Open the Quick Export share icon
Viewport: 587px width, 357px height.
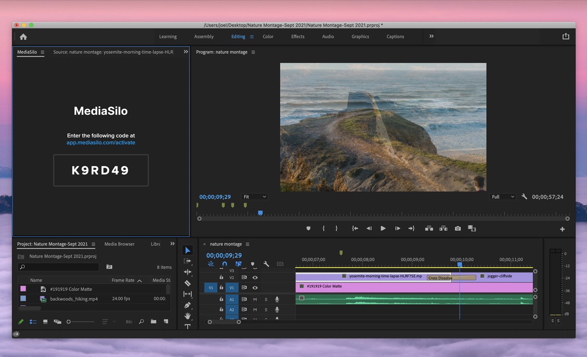pos(565,37)
